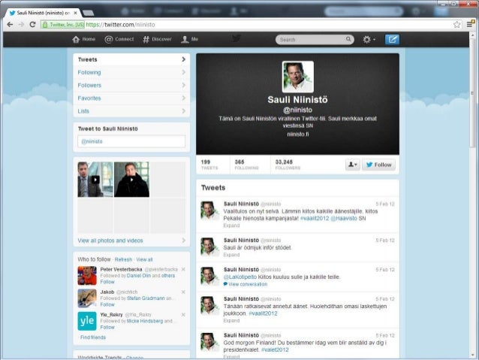Screen dimensions: 479x360
Task: Click the yle avatar icon
Action: pyautogui.click(x=87, y=321)
